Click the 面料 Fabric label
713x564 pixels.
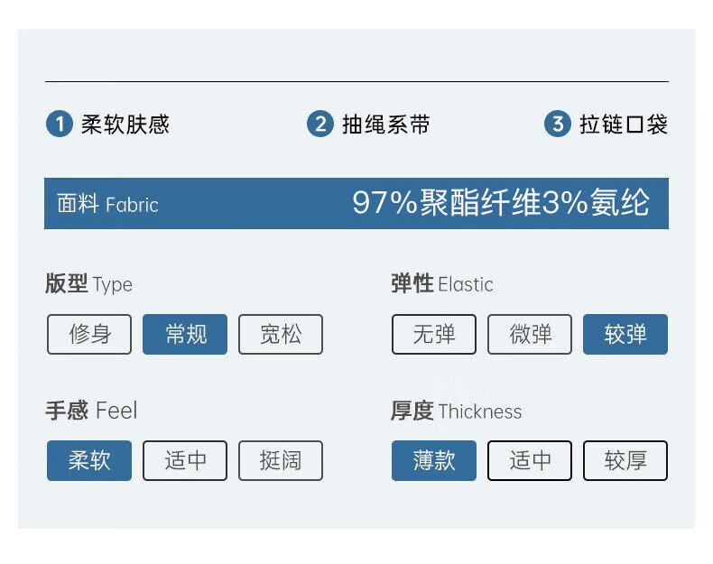click(x=107, y=204)
